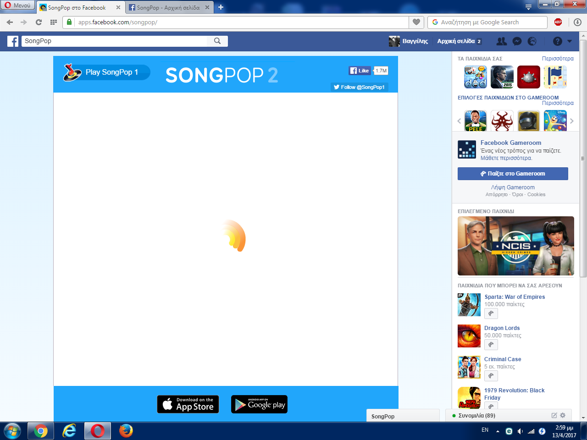Show previous Gameroom picks with left chevron

click(459, 121)
